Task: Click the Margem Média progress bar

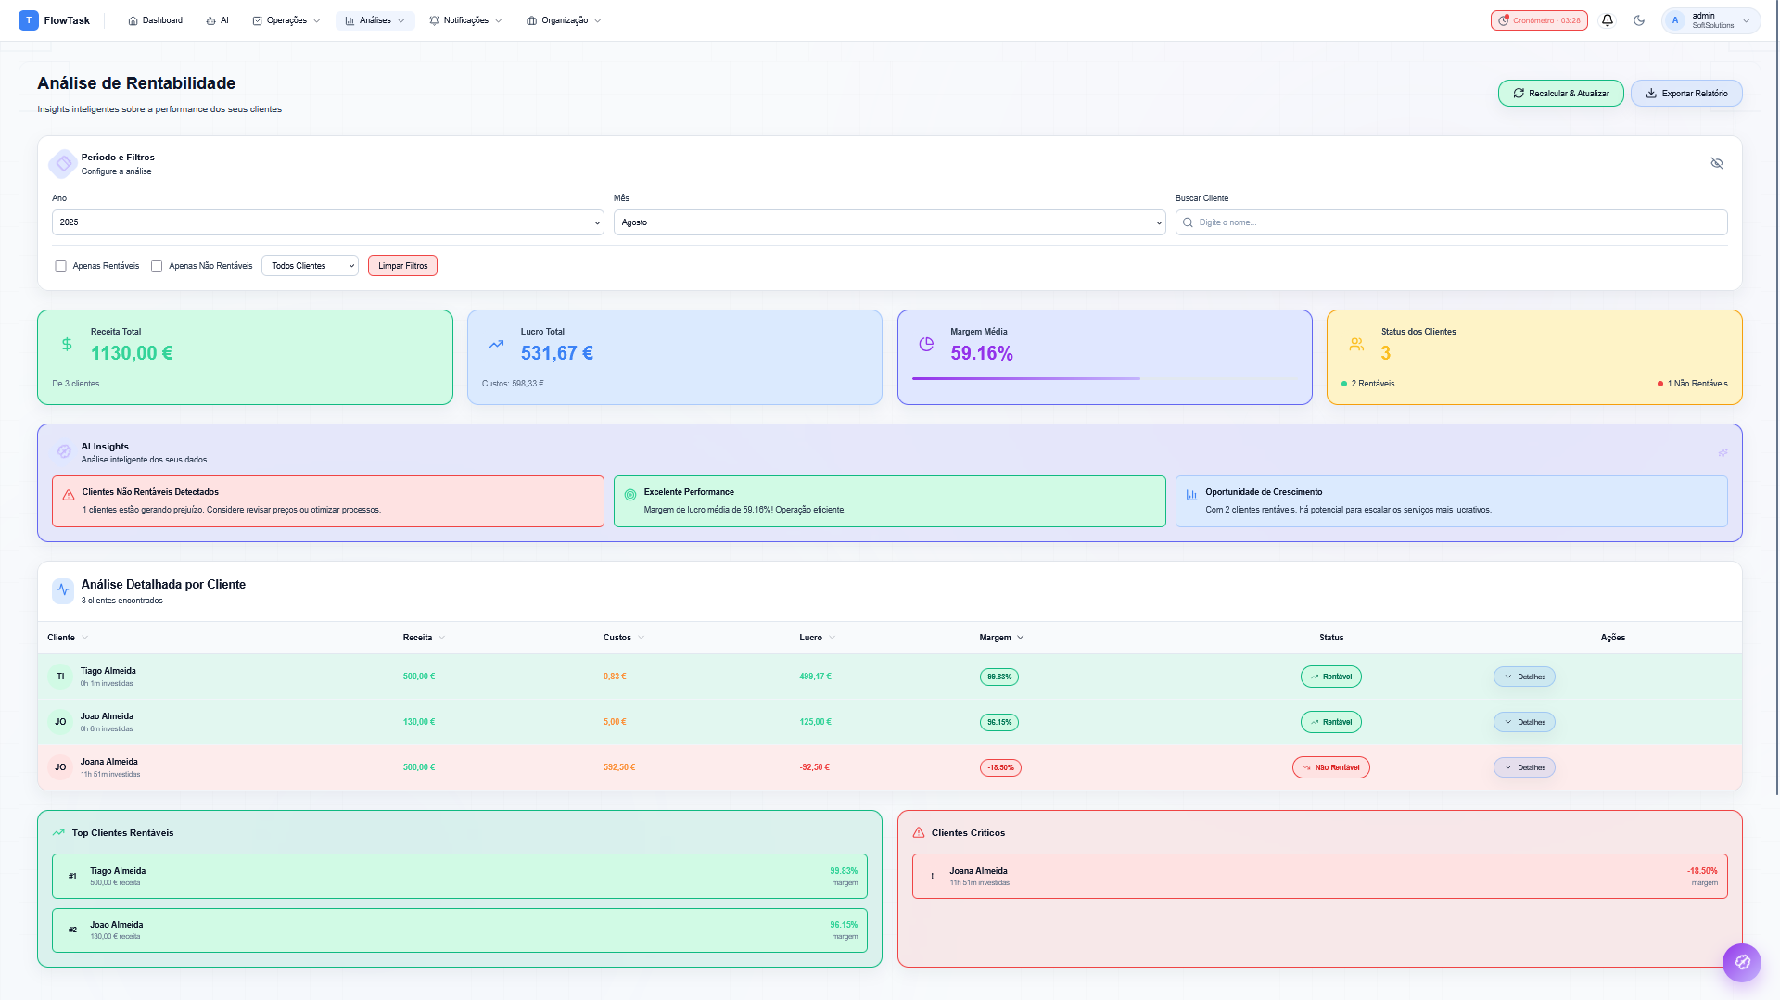Action: [1025, 378]
